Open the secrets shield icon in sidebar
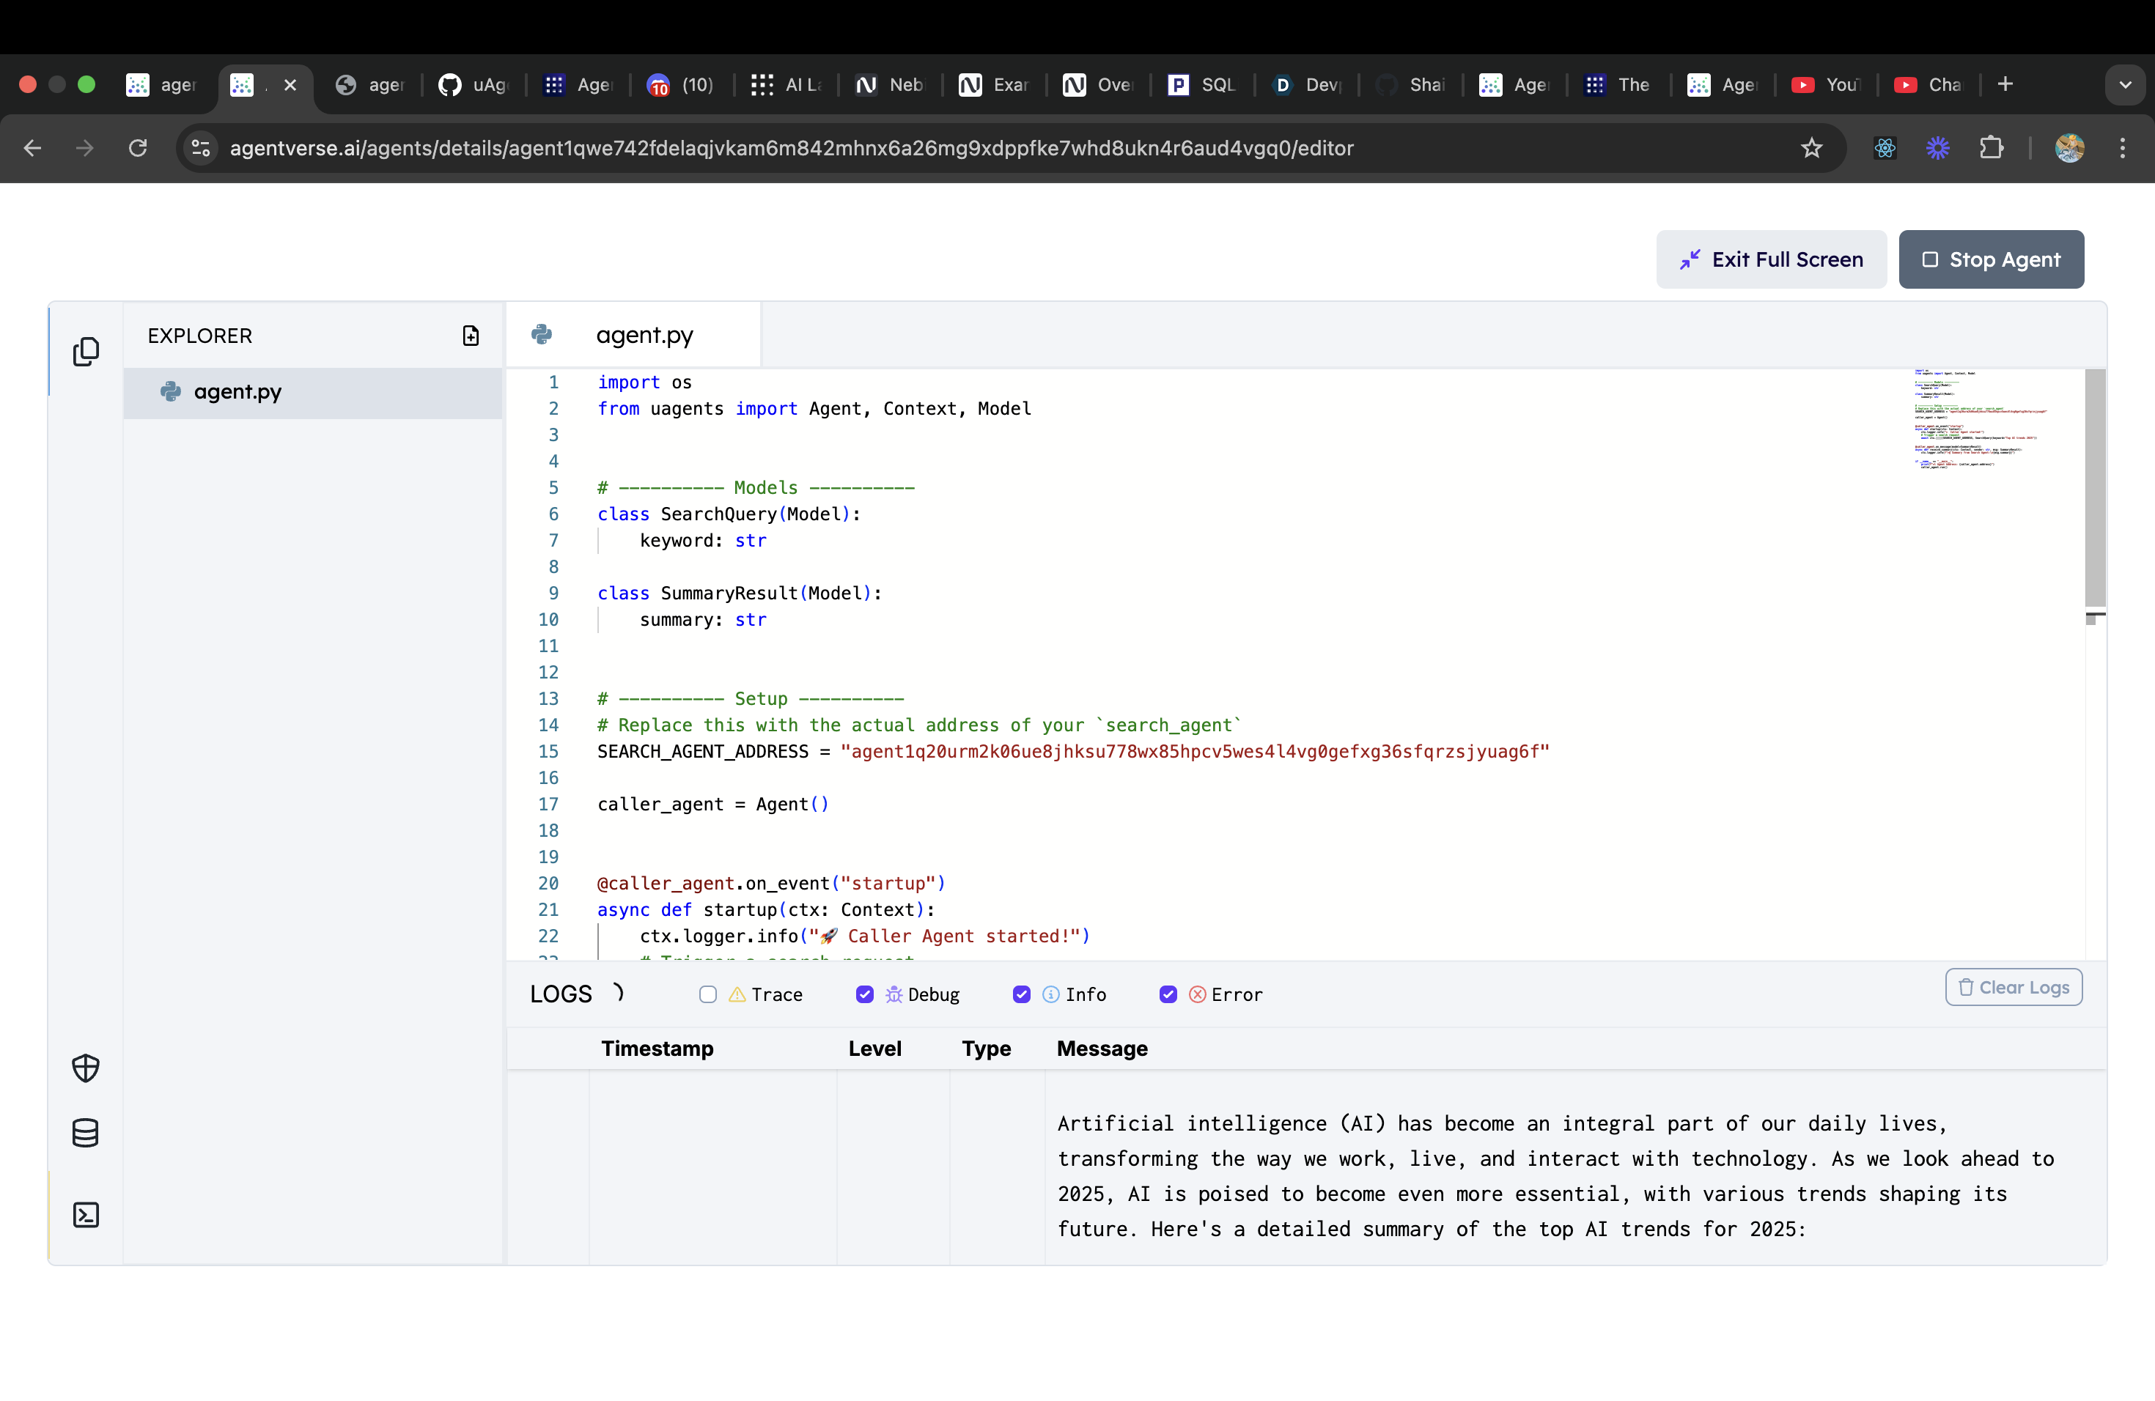The height and width of the screenshot is (1401, 2155). click(85, 1068)
